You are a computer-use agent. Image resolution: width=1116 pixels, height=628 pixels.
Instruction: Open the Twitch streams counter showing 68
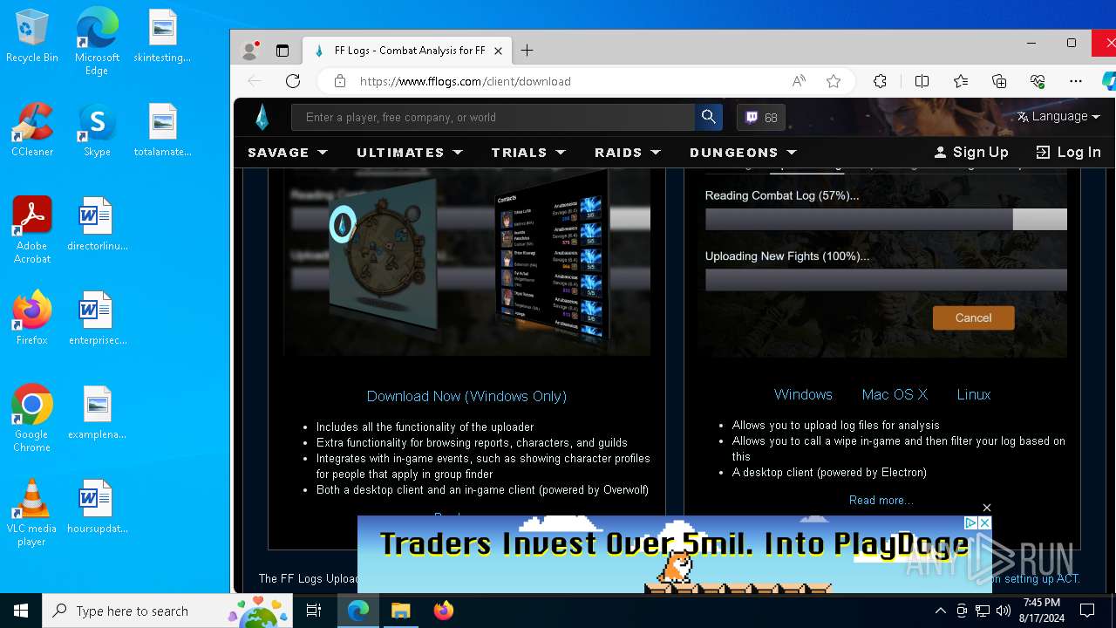pos(761,117)
